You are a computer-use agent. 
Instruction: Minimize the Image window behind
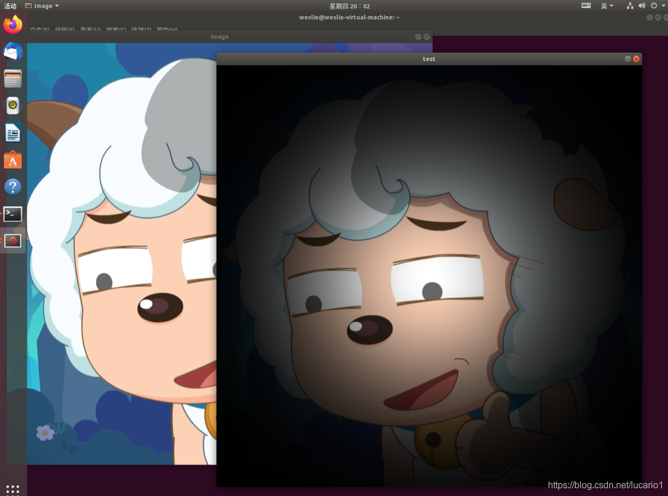pyautogui.click(x=418, y=37)
